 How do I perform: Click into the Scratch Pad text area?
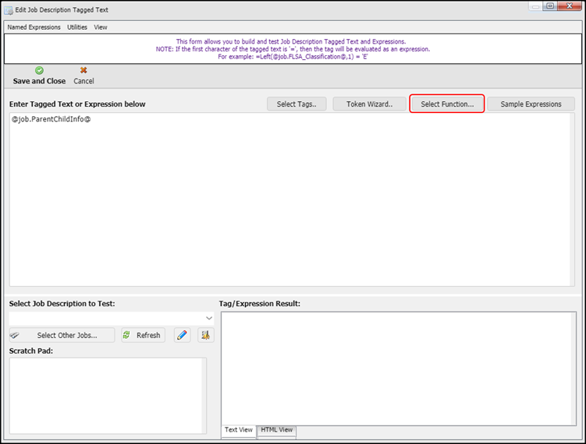(105, 395)
